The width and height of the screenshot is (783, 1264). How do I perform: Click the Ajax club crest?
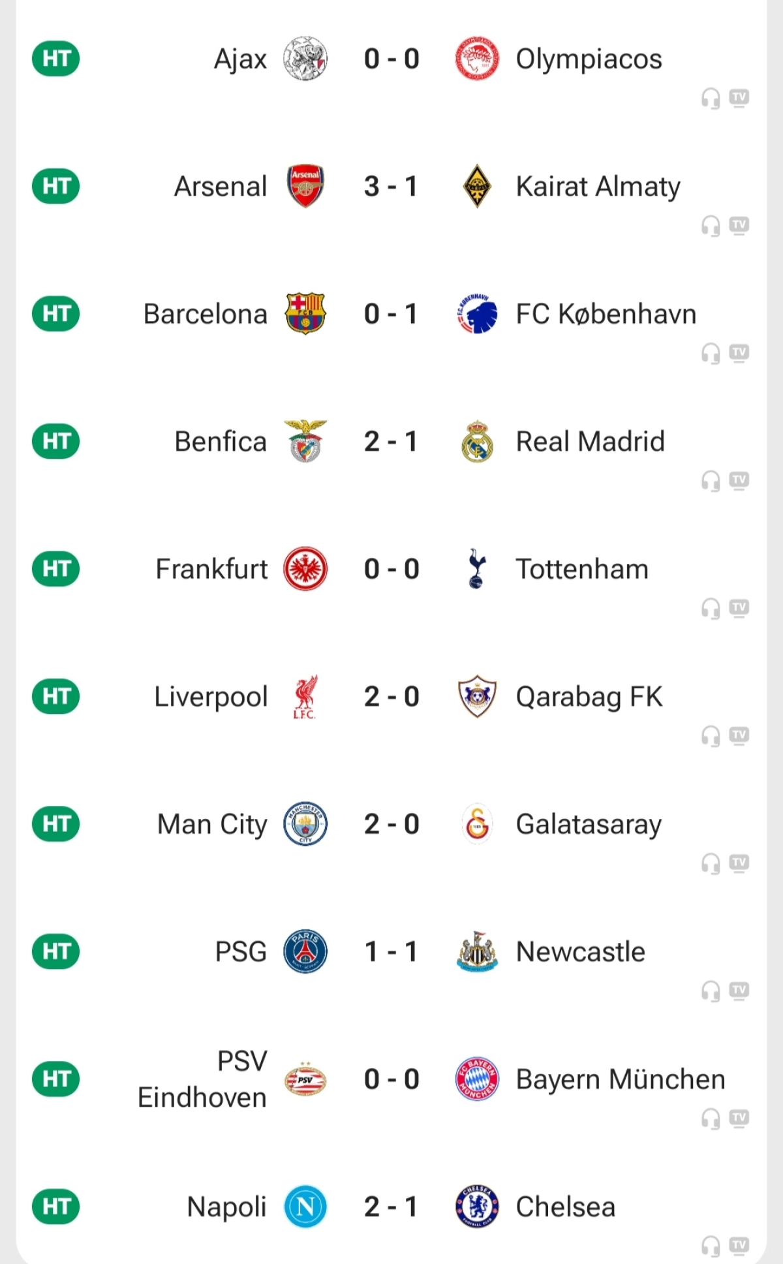tap(305, 59)
